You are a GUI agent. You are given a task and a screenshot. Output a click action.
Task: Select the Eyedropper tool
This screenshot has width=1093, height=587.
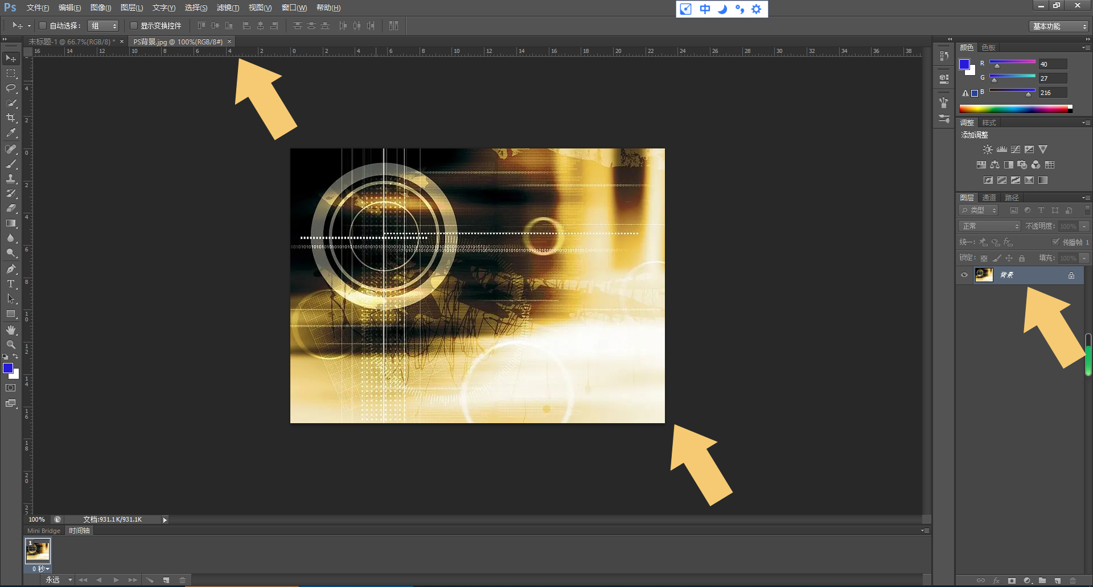[x=11, y=133]
